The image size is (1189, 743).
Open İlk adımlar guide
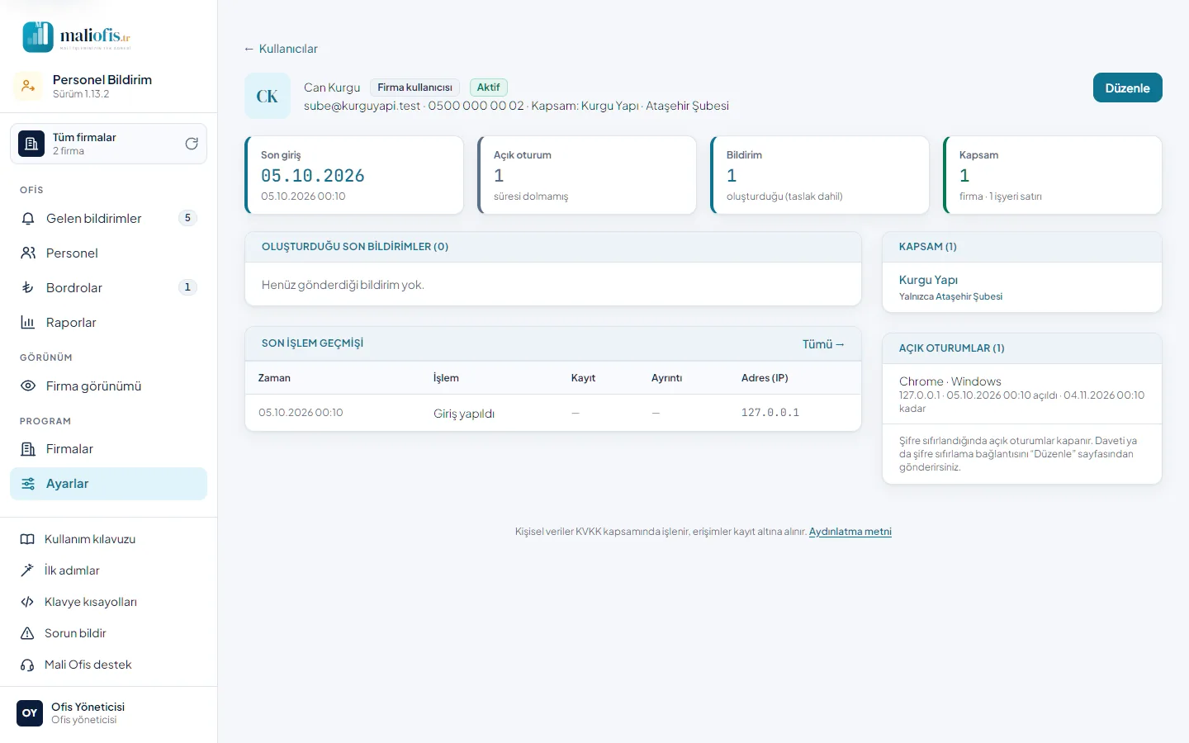click(x=108, y=570)
